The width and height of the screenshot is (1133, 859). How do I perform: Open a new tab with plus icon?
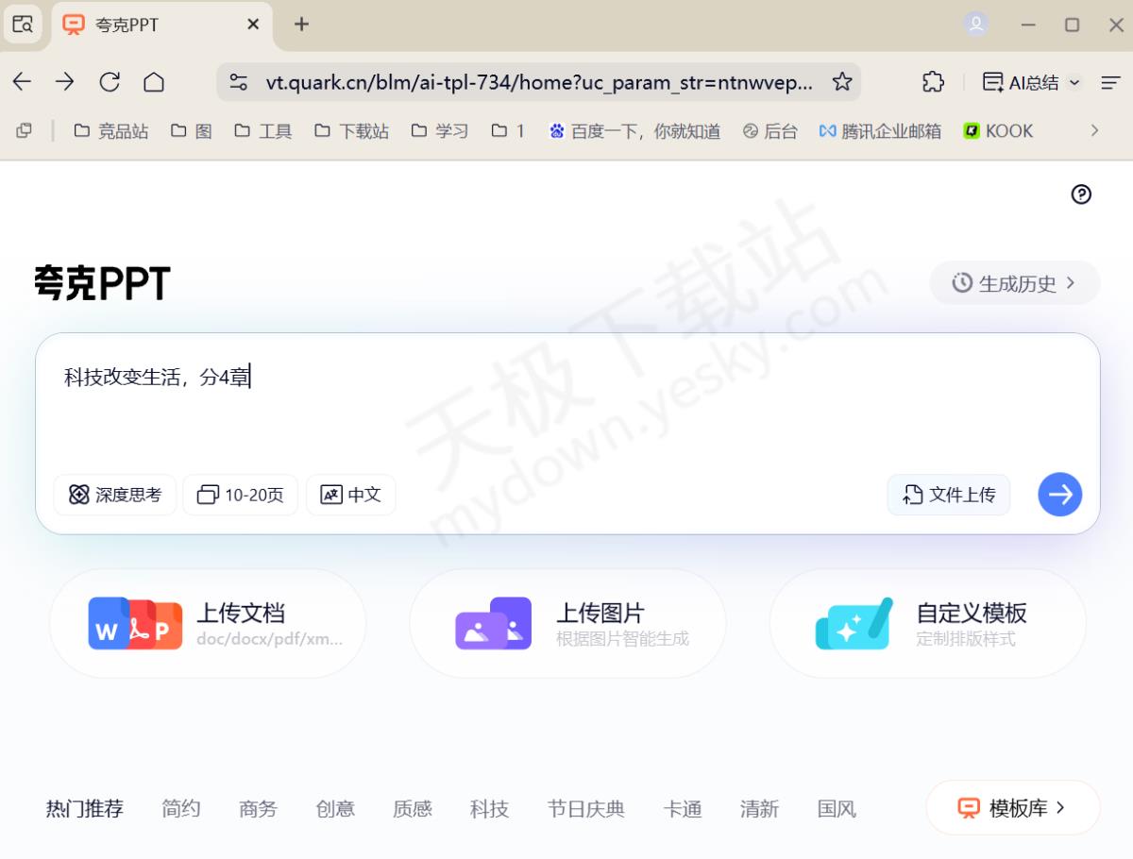tap(301, 25)
